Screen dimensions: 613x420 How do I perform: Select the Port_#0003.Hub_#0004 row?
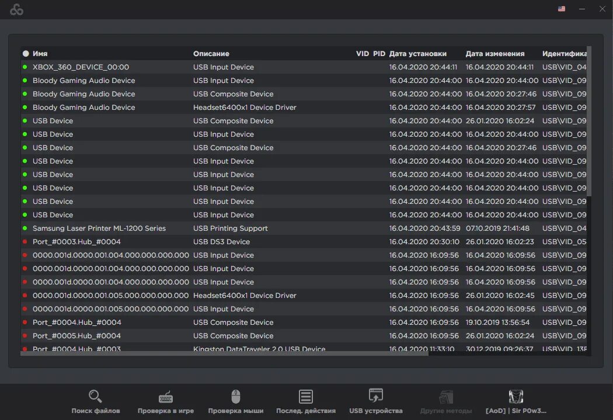click(304, 242)
